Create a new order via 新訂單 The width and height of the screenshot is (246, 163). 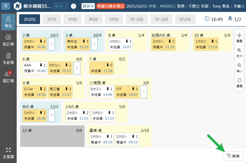[x=8, y=40]
